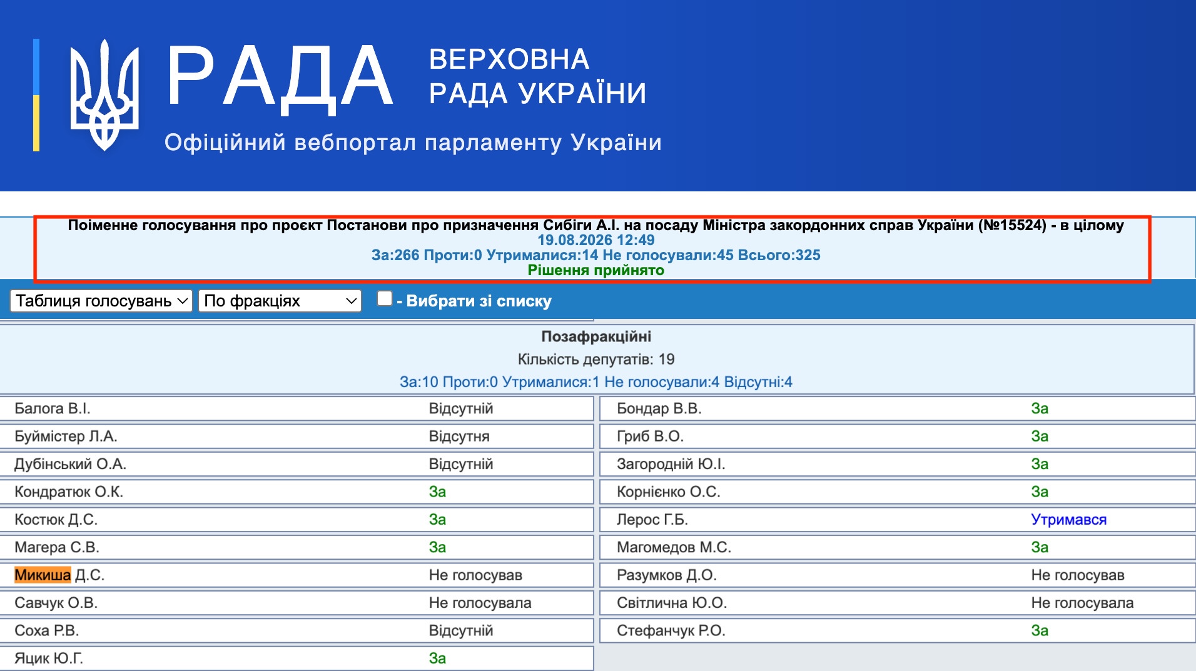Click the date 19.08.2026 12:49

tap(595, 240)
